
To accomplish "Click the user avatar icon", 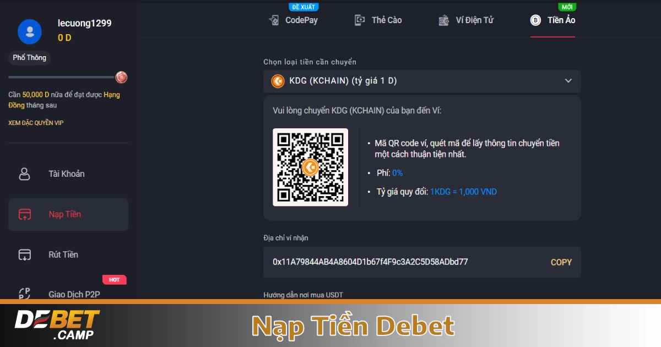I will 30,31.
